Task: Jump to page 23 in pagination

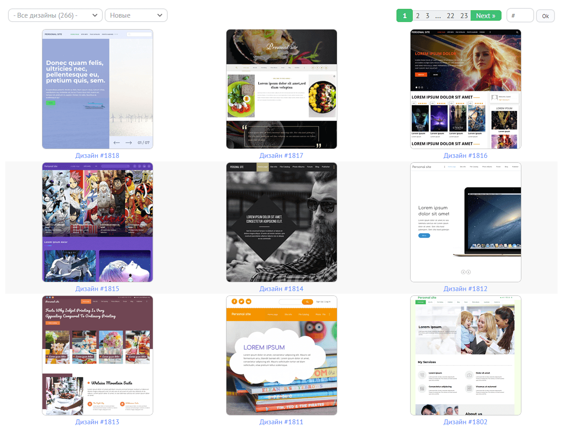Action: click(x=464, y=16)
